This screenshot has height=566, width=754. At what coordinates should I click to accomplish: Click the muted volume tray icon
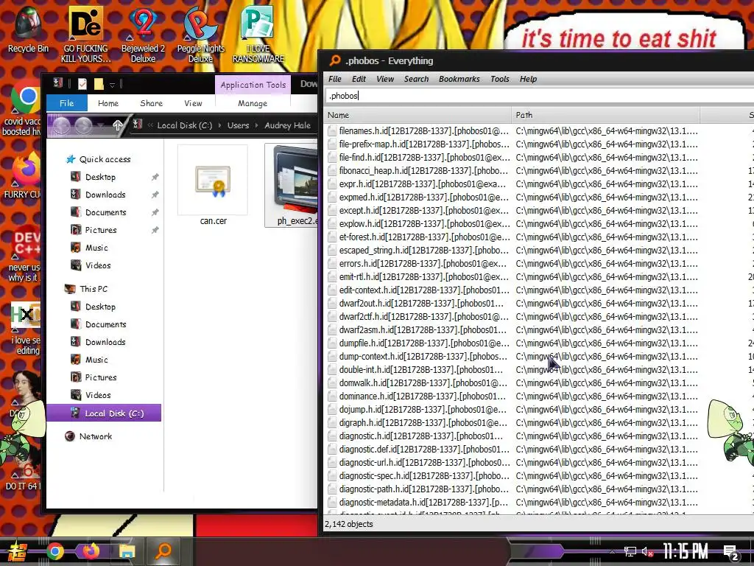(x=648, y=551)
